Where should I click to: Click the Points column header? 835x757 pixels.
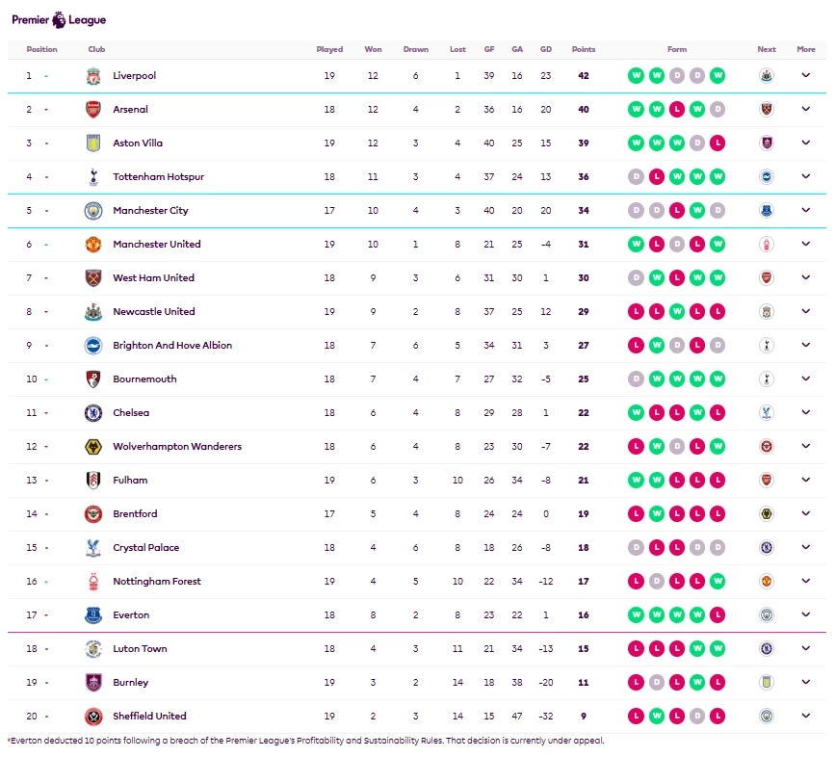pos(584,49)
